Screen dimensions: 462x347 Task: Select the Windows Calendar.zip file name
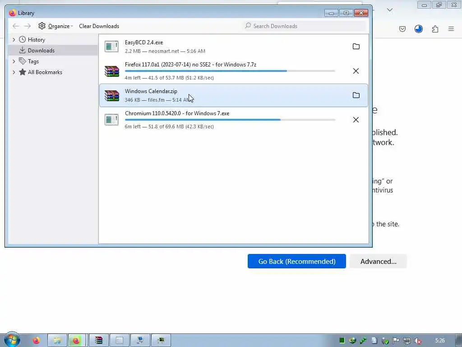tap(151, 91)
